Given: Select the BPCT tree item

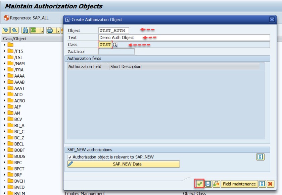Looking at the screenshot, I should pos(19,169).
